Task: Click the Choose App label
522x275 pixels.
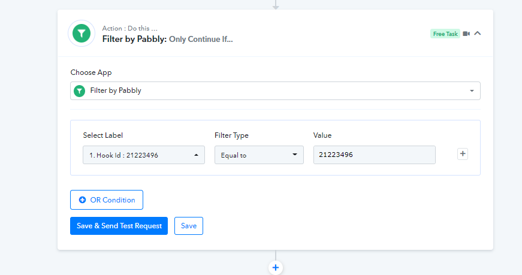Action: [91, 72]
